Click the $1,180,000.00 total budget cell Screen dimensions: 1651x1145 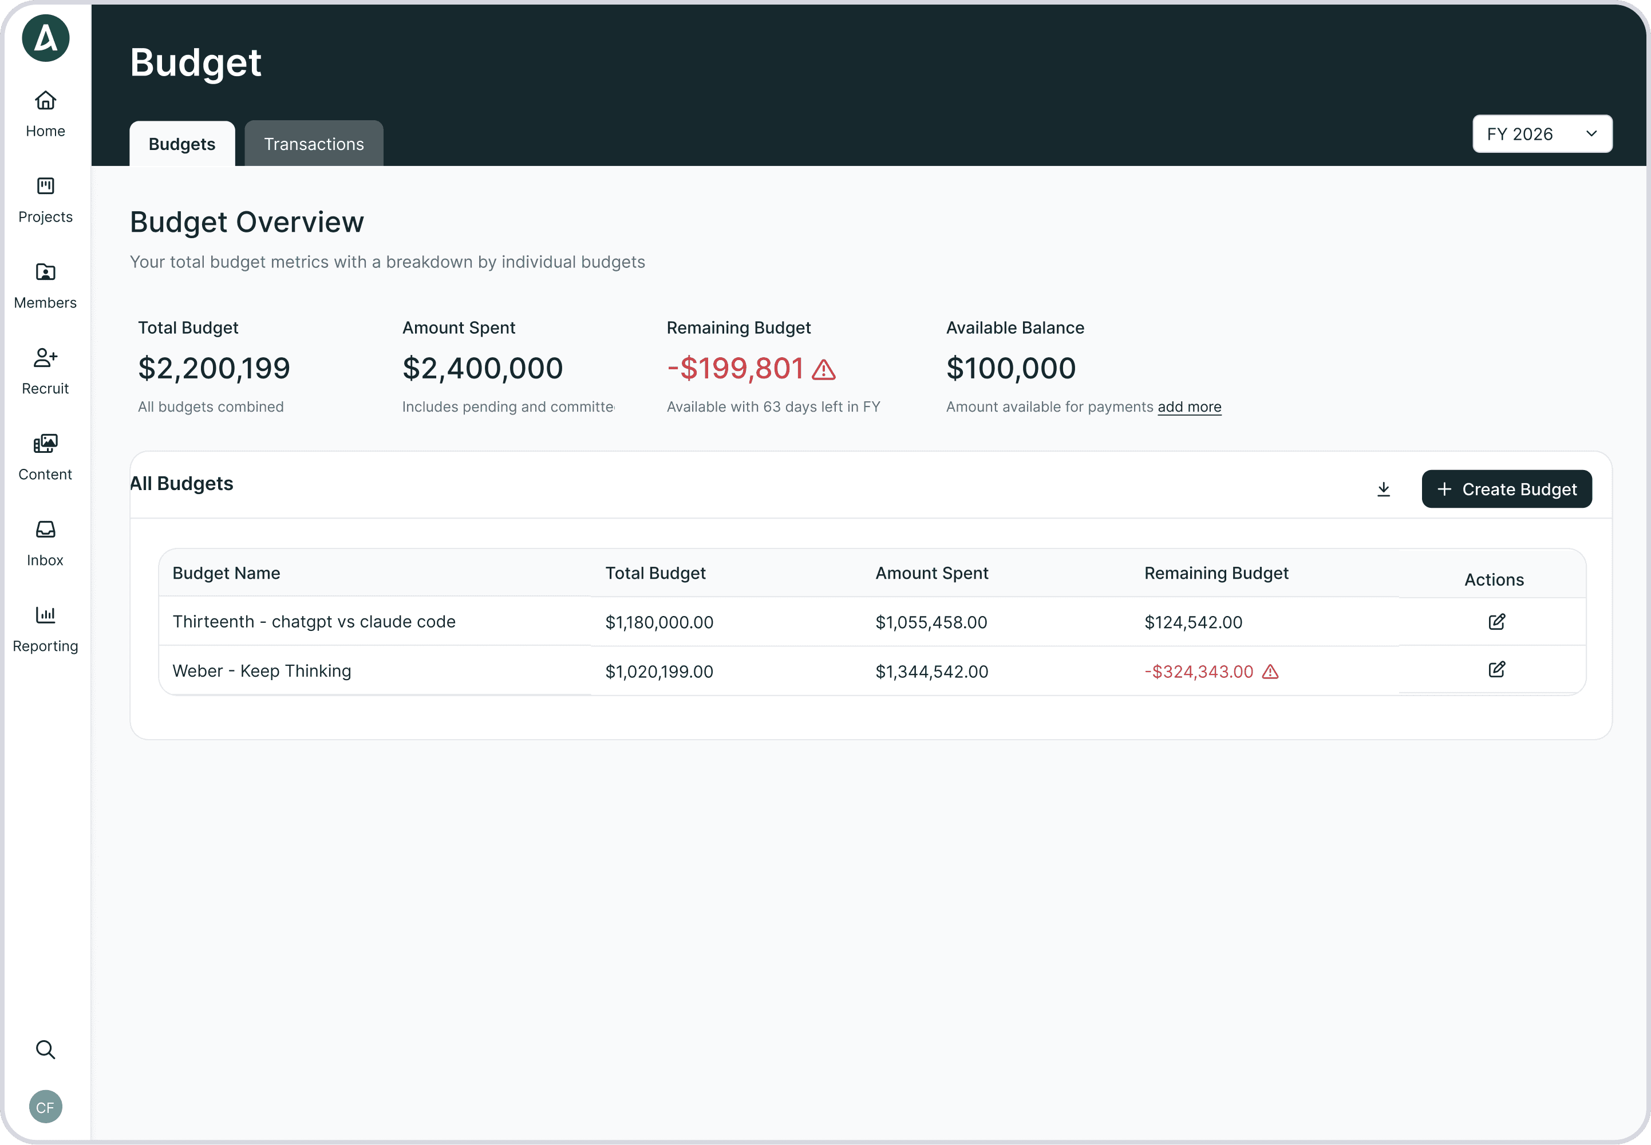coord(659,622)
